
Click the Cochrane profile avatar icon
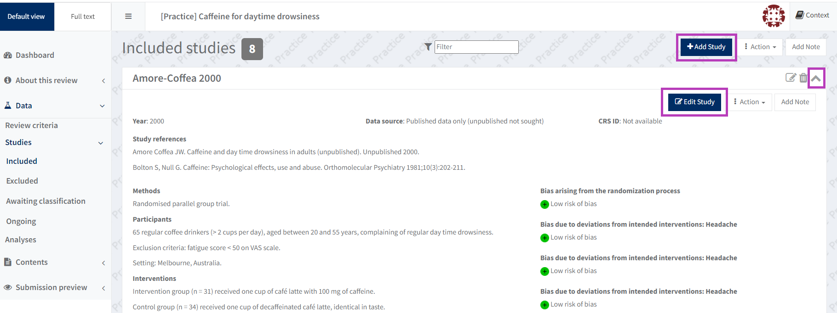pyautogui.click(x=774, y=16)
